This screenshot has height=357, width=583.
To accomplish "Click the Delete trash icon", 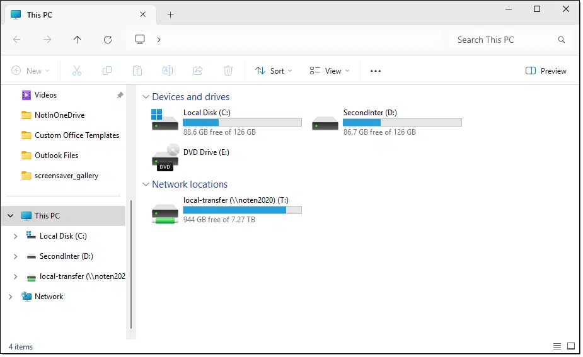I will pyautogui.click(x=228, y=71).
